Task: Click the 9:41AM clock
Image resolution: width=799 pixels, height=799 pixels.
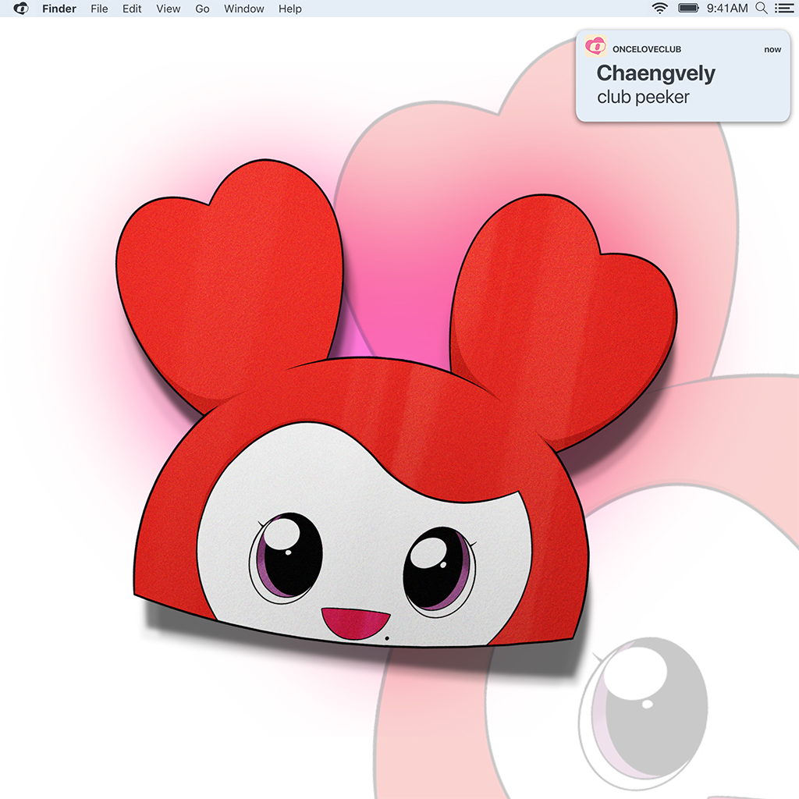Action: click(x=726, y=9)
